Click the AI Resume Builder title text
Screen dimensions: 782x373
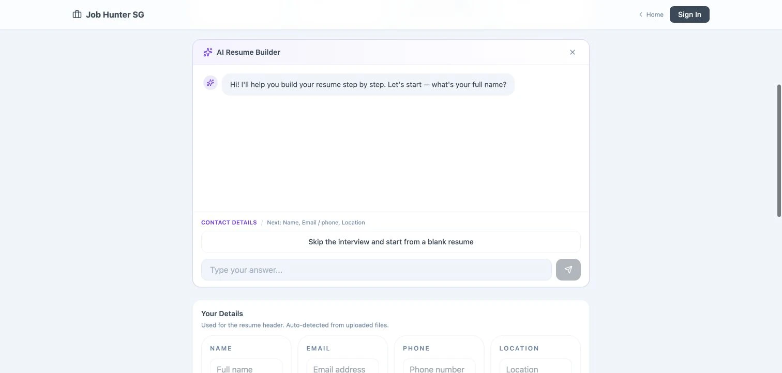click(x=248, y=52)
